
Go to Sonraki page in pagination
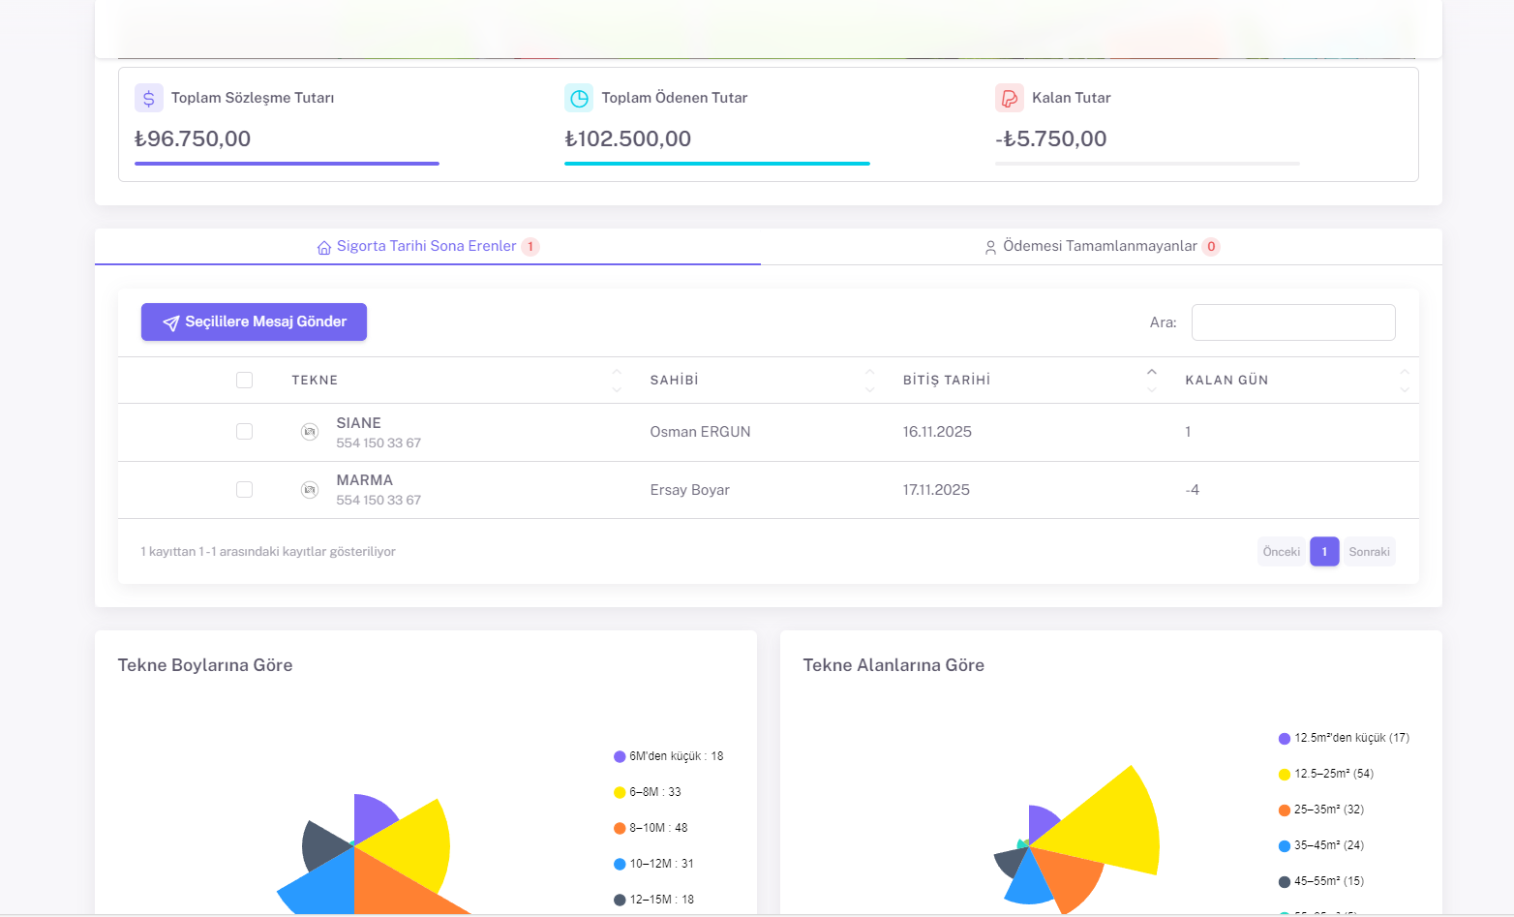[1369, 552]
